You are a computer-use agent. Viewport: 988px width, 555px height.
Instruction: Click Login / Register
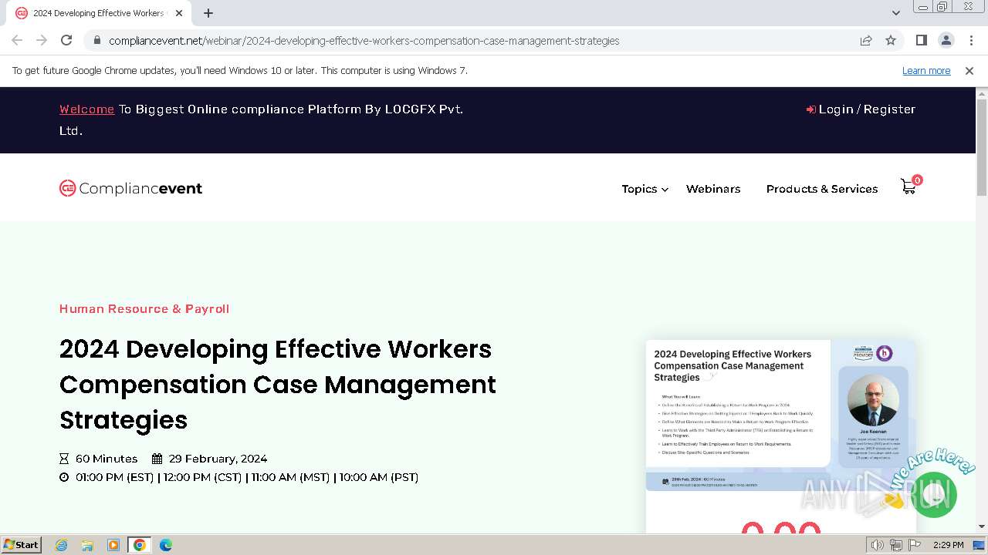861,109
